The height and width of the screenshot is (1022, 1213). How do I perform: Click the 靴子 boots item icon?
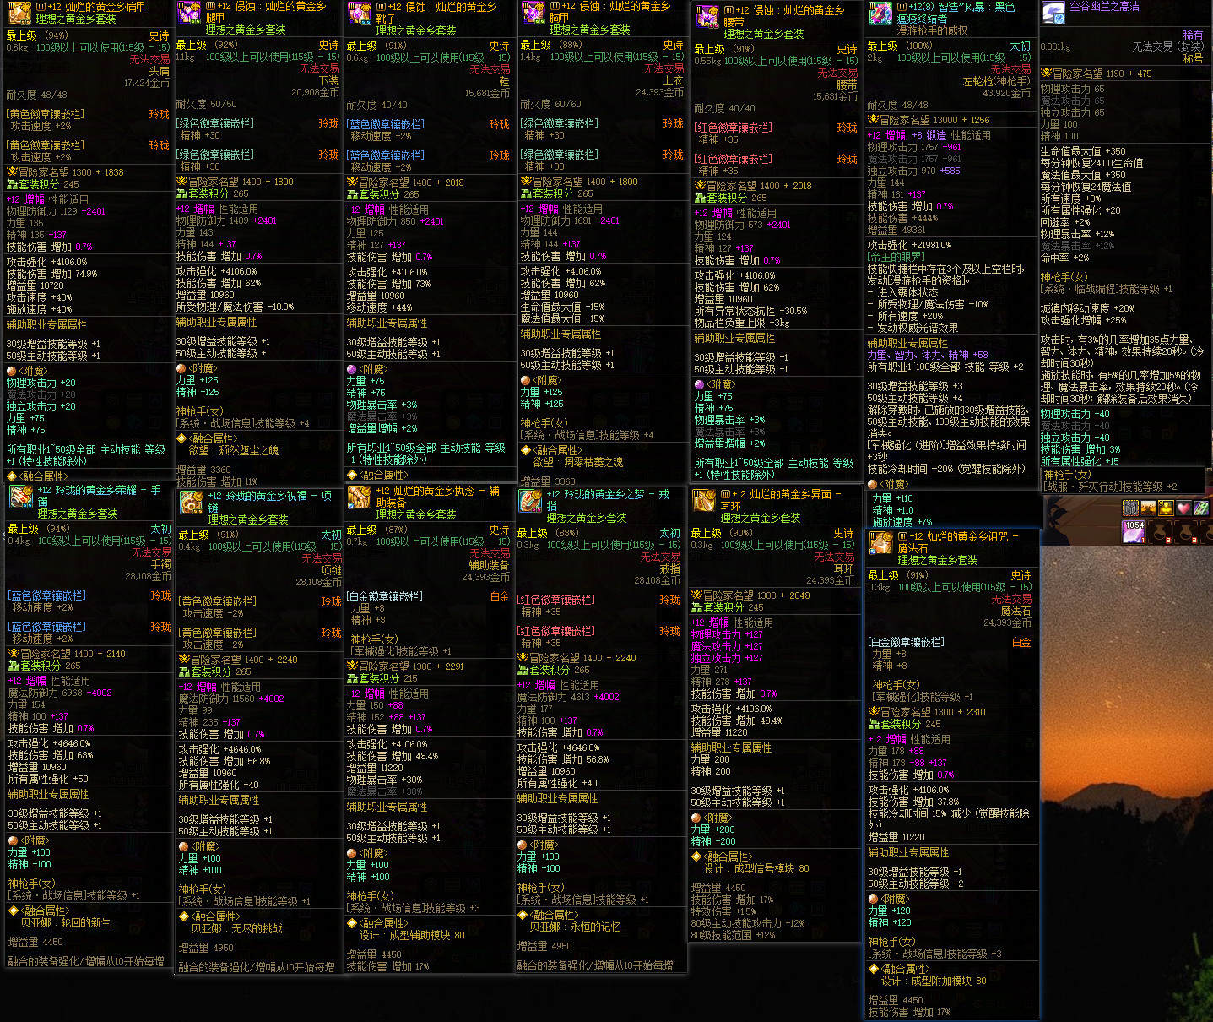point(359,13)
